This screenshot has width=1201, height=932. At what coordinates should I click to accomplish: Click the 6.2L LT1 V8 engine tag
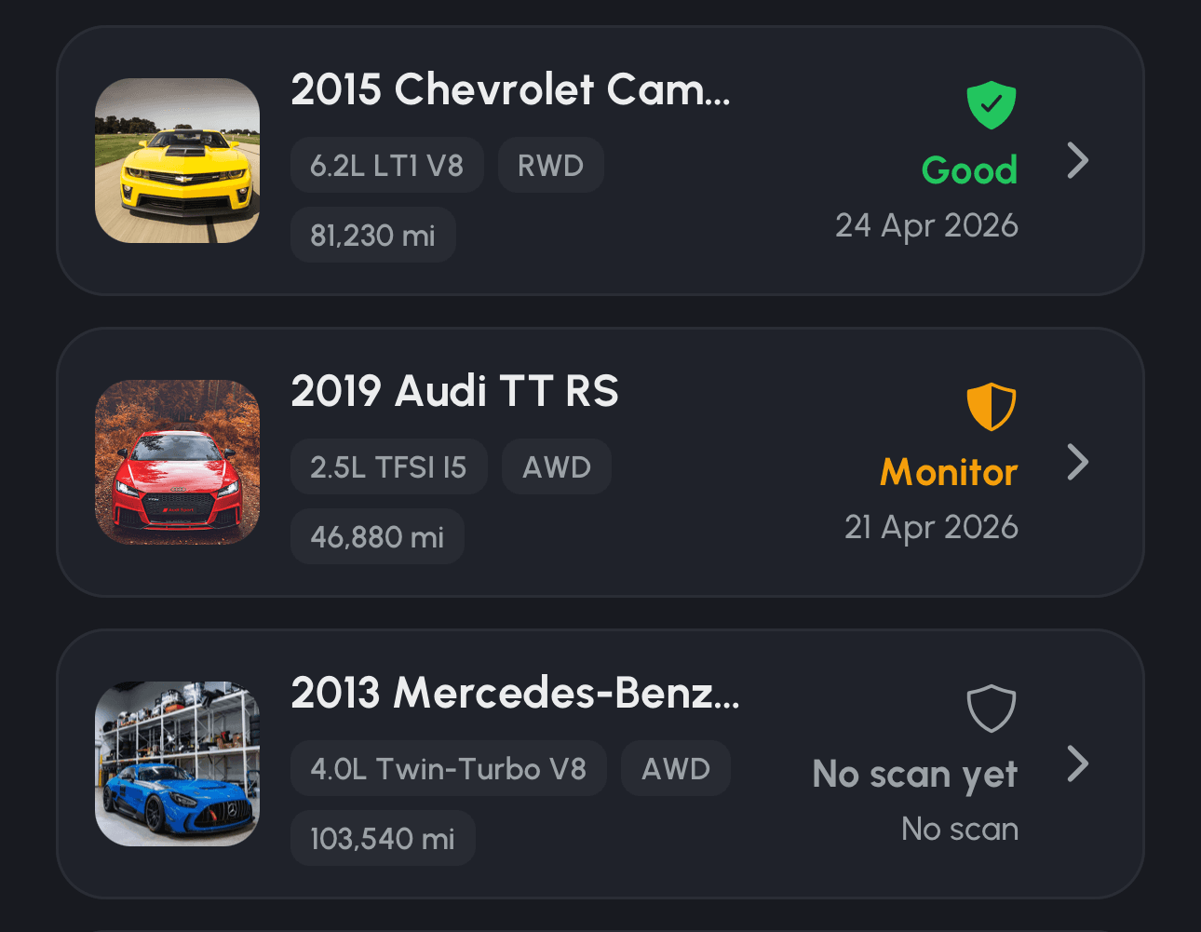point(387,165)
